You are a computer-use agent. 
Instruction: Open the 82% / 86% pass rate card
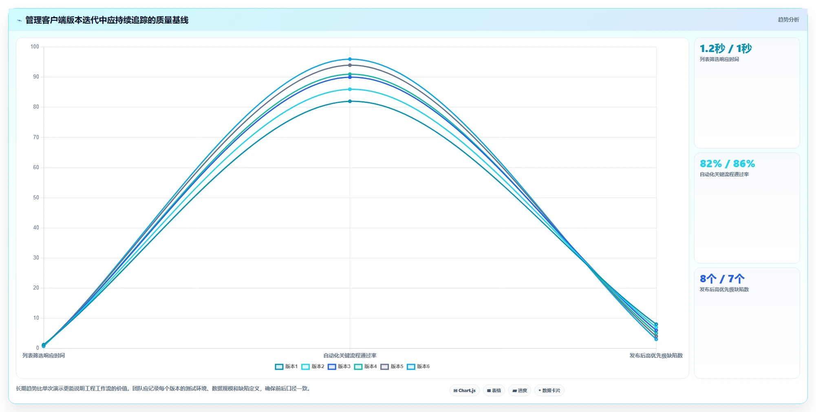point(747,208)
